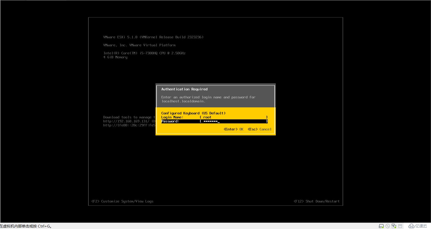Click the 4 GiB Memory text
431x229 pixels.
coord(115,57)
